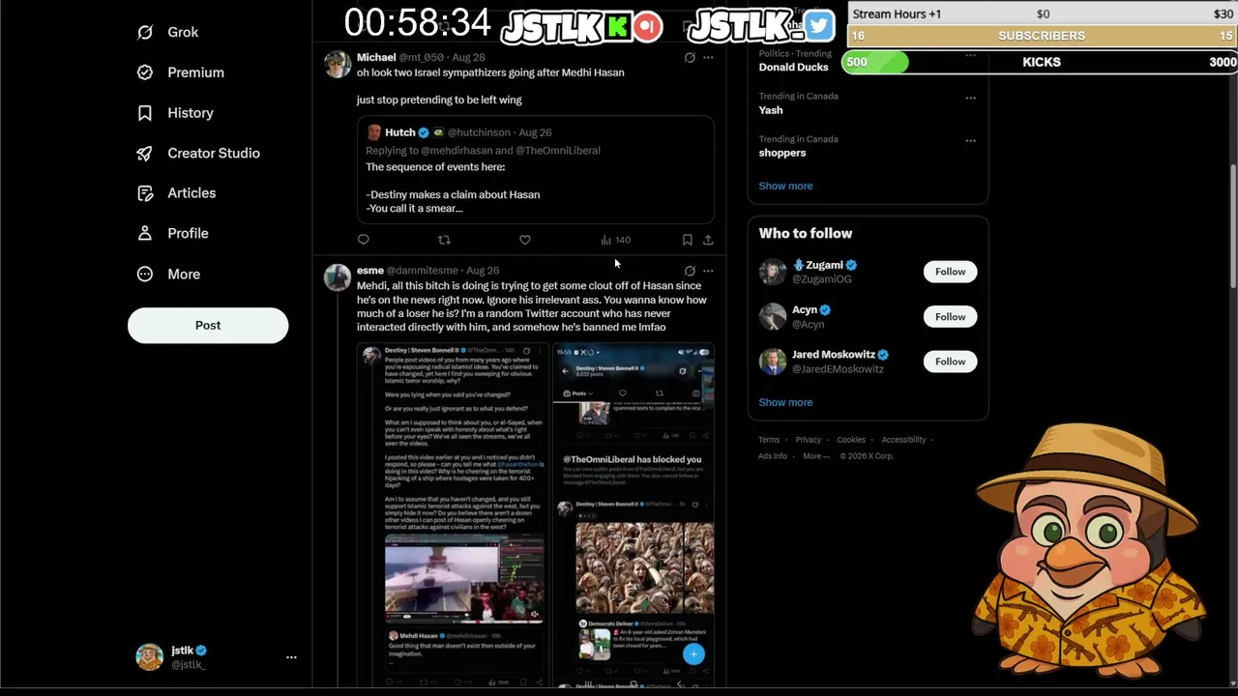This screenshot has width=1238, height=696.
Task: Click Hutch's small avatar in quoted tweet
Action: 373,132
